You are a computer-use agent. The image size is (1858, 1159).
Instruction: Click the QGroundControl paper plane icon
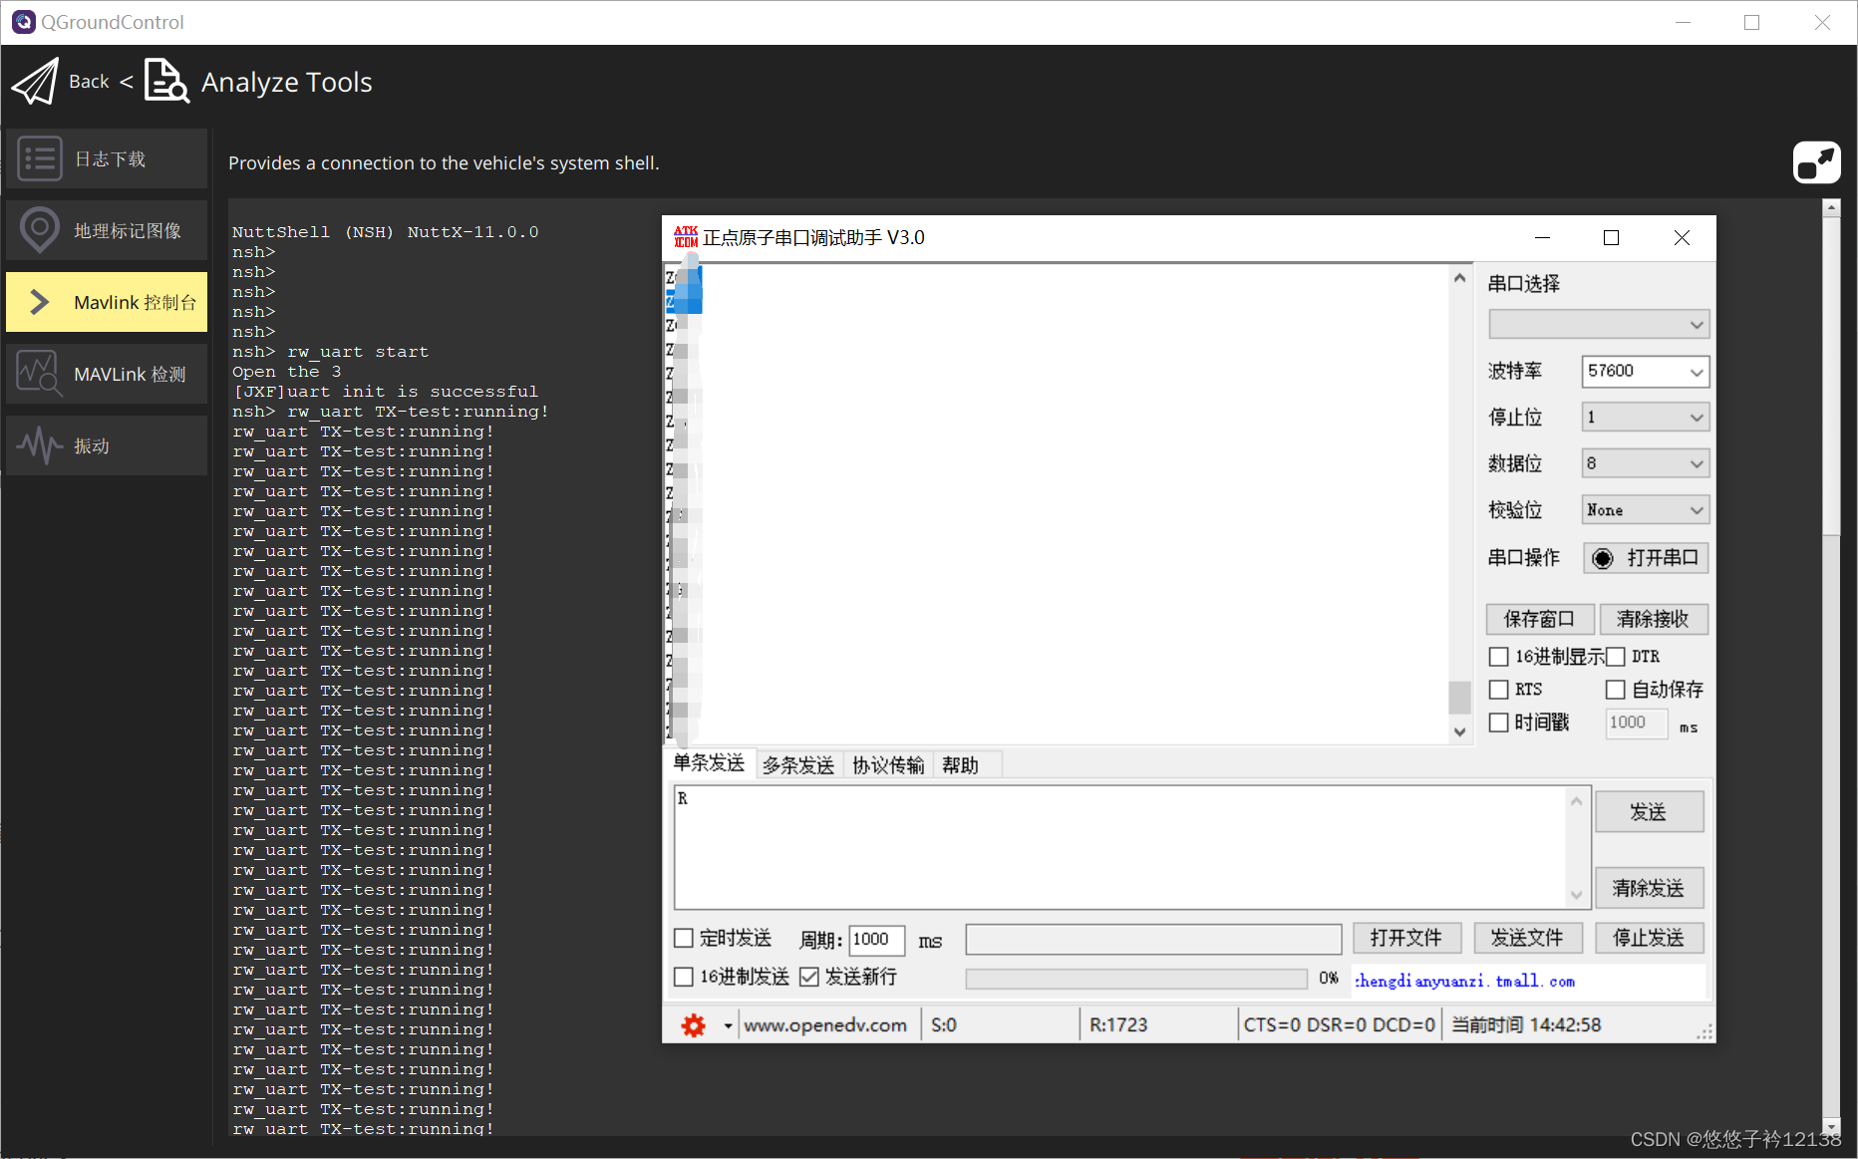pyautogui.click(x=36, y=82)
